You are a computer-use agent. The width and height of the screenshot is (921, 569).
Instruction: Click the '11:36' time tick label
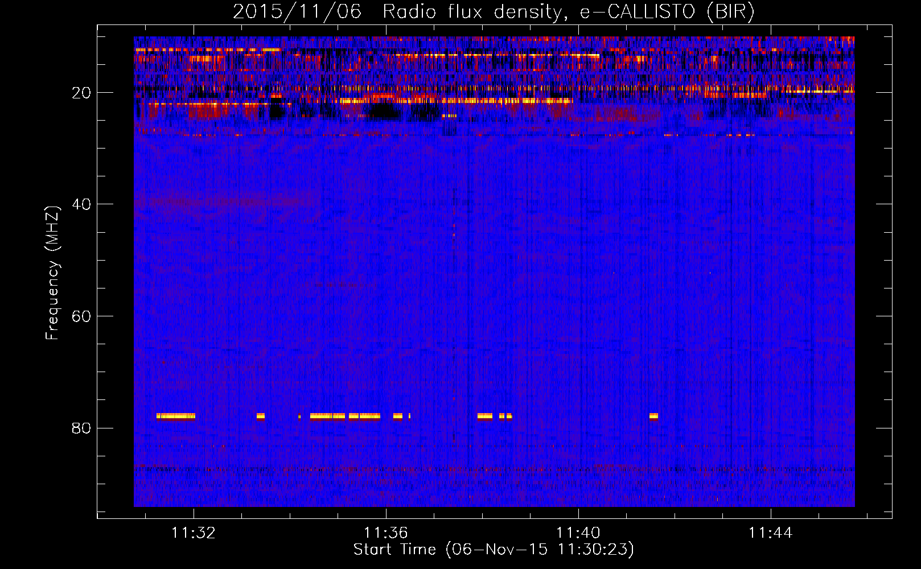(x=386, y=533)
